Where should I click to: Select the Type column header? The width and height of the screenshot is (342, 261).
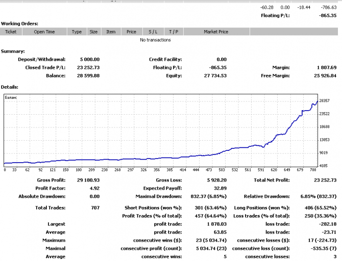point(77,32)
